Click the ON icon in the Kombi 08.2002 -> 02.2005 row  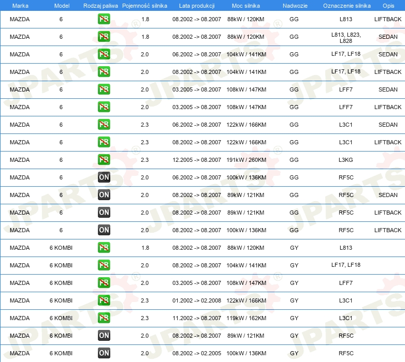104,353
